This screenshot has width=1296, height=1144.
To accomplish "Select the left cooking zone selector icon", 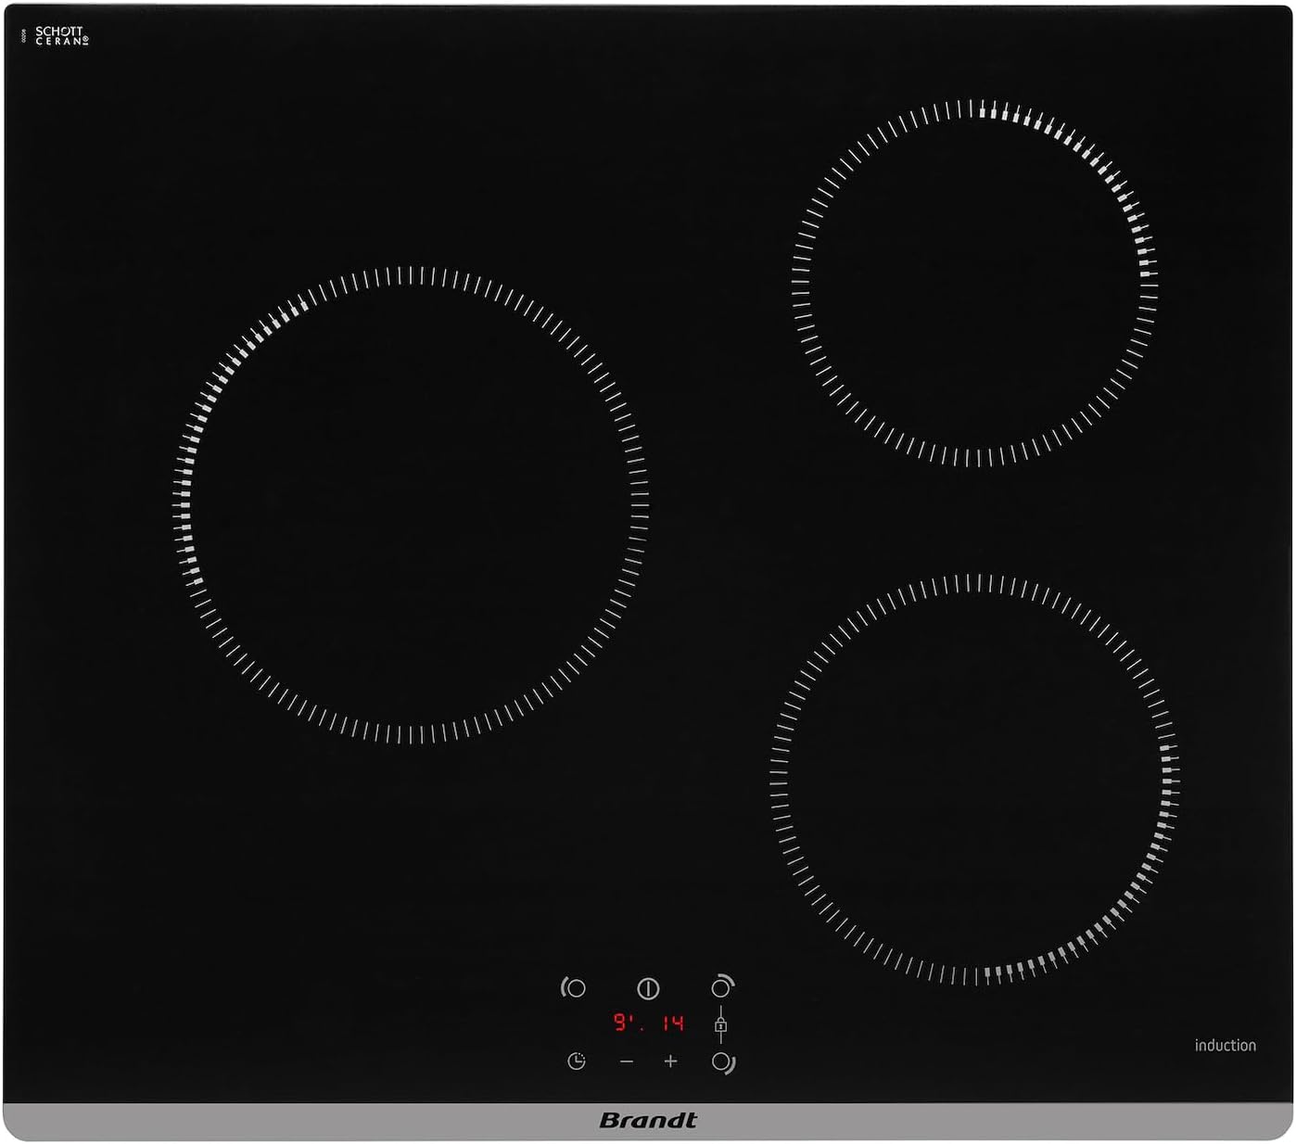I will (574, 988).
